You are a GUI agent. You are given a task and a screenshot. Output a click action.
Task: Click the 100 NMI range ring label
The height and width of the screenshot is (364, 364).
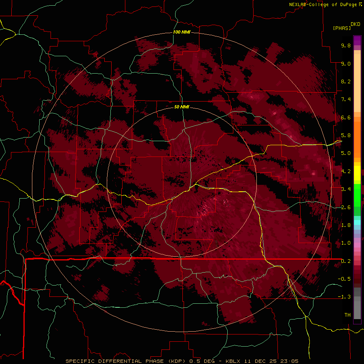pyautogui.click(x=182, y=32)
